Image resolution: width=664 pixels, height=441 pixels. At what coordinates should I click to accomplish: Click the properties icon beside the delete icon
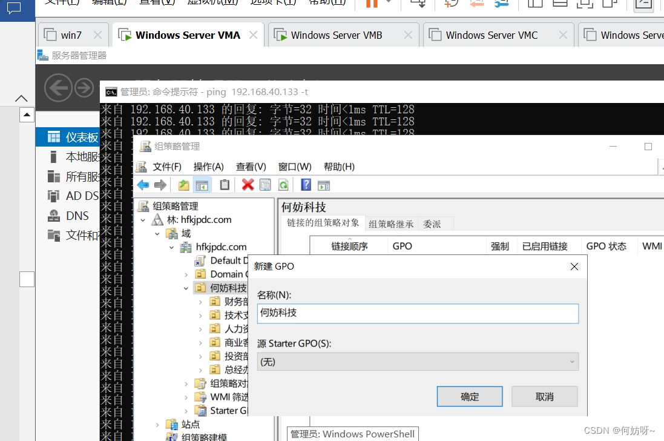[265, 185]
